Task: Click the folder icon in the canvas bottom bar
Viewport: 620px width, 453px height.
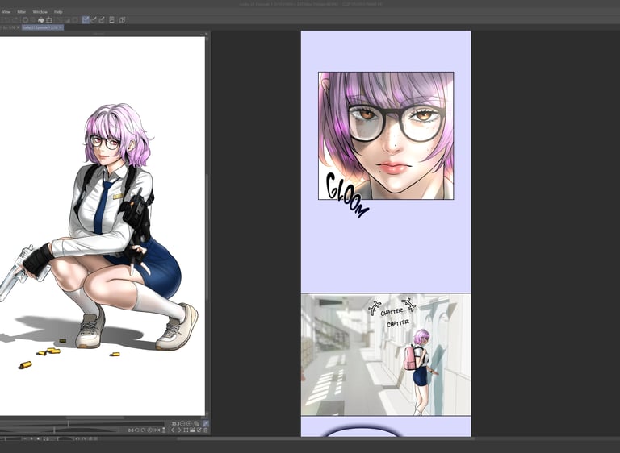Action: (x=193, y=430)
